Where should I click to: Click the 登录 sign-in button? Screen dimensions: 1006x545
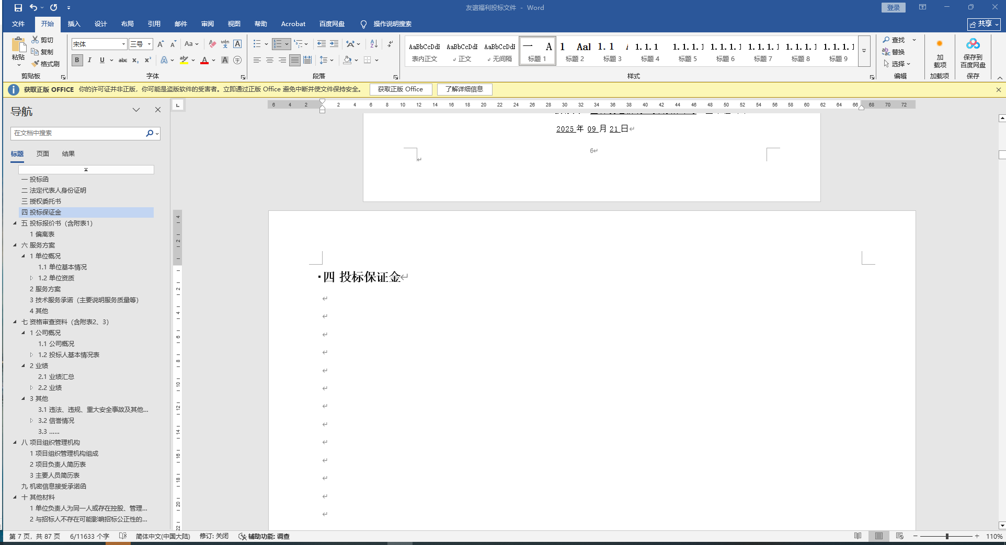coord(894,7)
